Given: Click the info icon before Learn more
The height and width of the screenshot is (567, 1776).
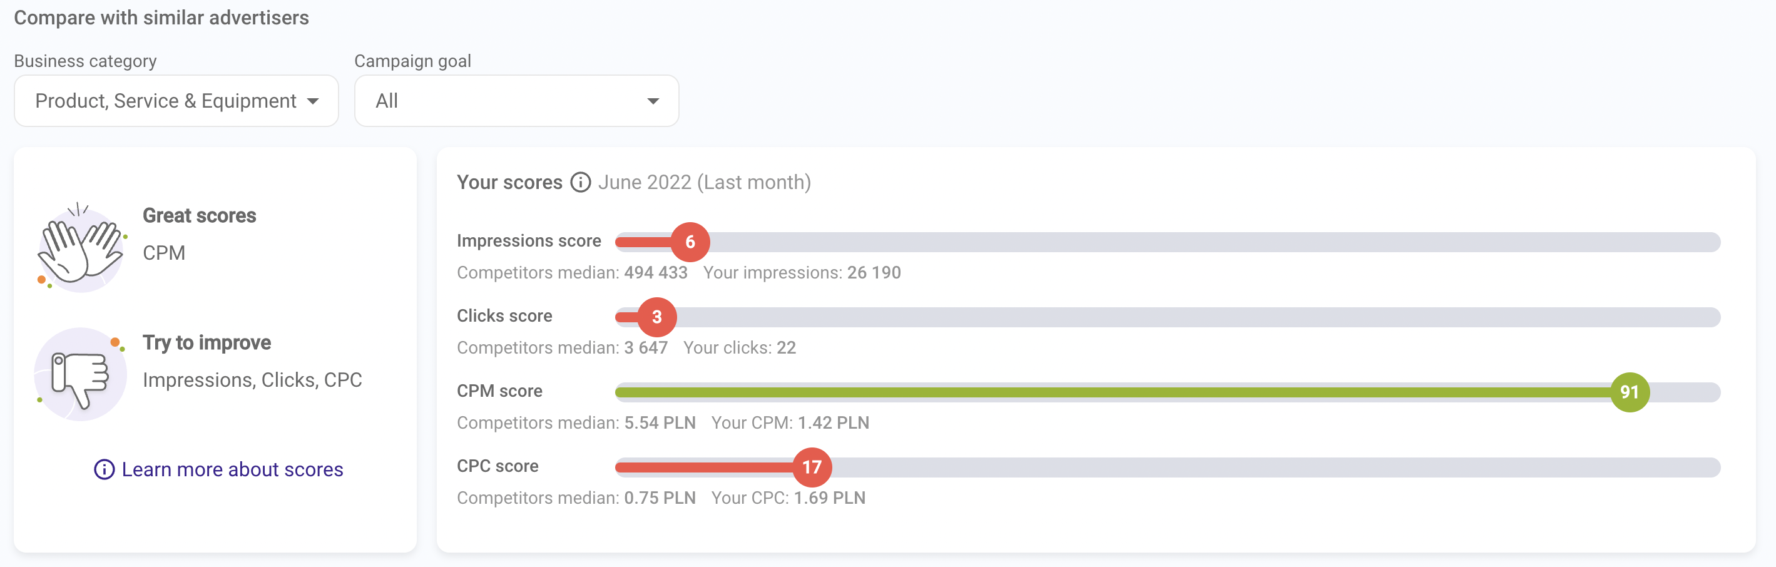Looking at the screenshot, I should pos(104,470).
